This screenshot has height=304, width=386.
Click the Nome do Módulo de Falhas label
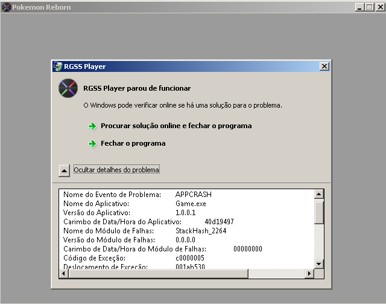tap(109, 231)
